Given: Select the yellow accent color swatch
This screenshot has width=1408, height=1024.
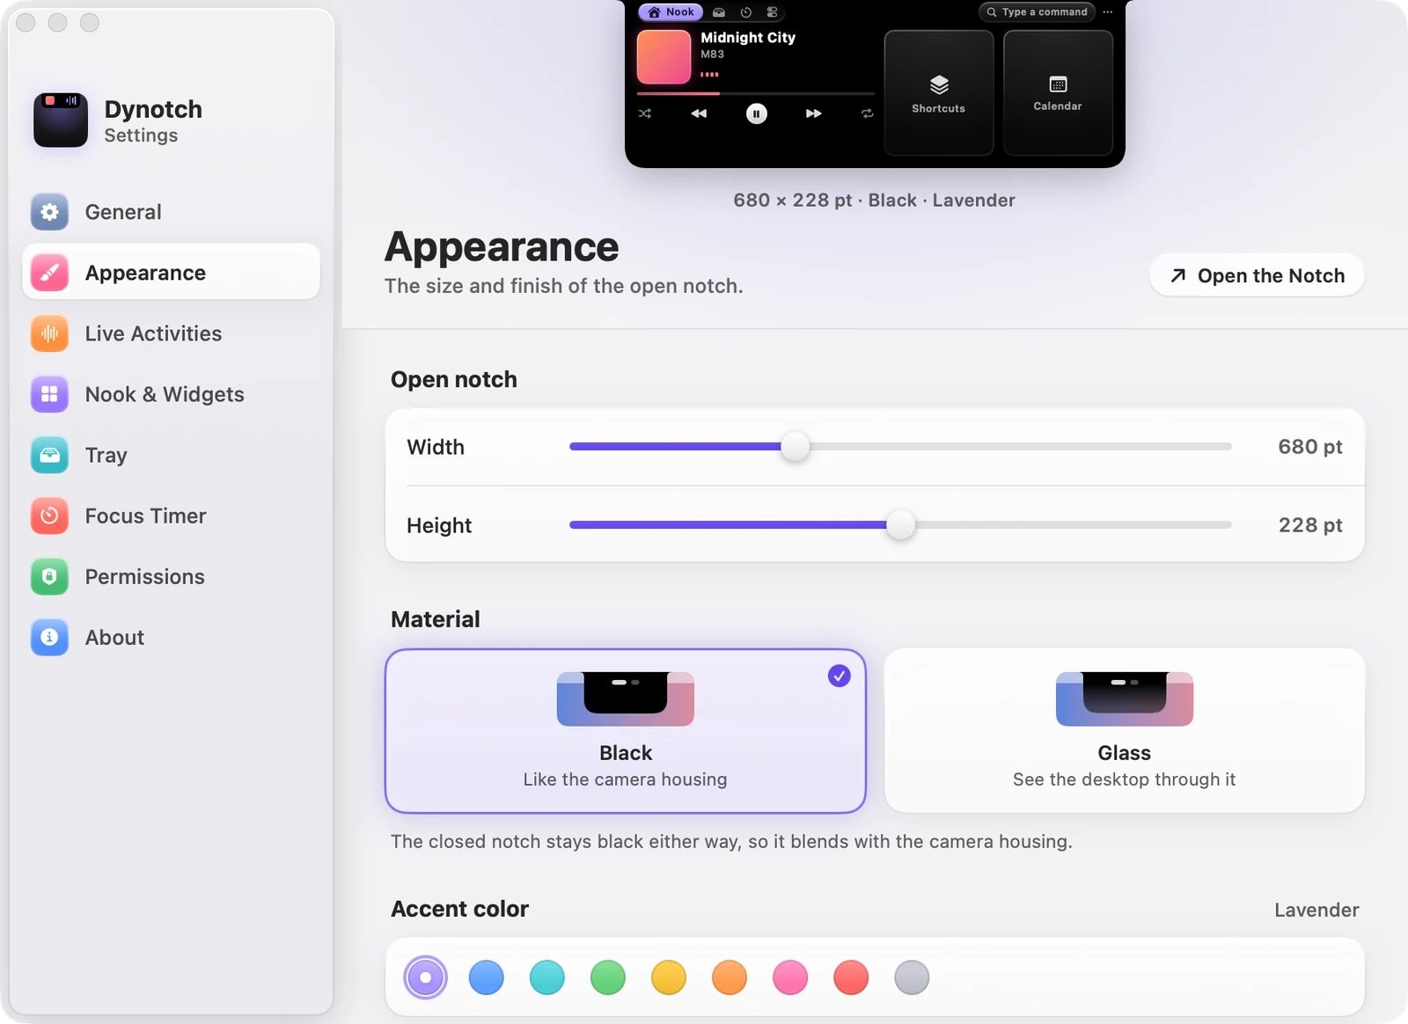Looking at the screenshot, I should point(669,977).
